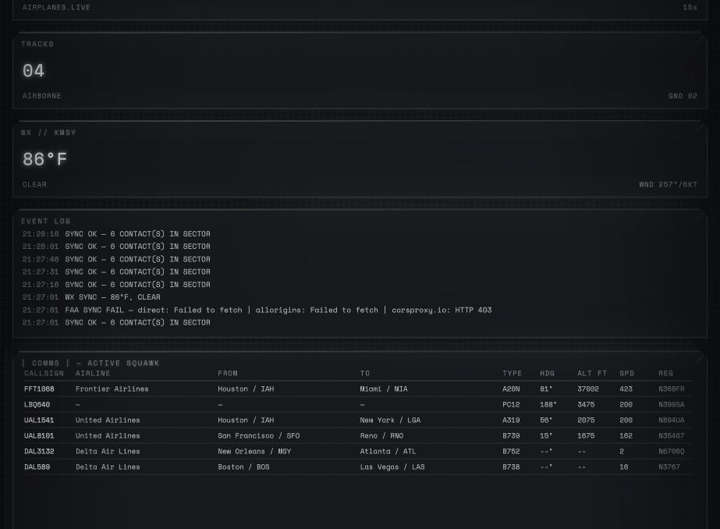This screenshot has height=529, width=720.
Task: Click the EVENT LOG heading
Action: click(45, 222)
